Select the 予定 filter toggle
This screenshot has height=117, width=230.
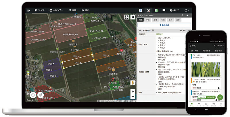tap(148, 20)
